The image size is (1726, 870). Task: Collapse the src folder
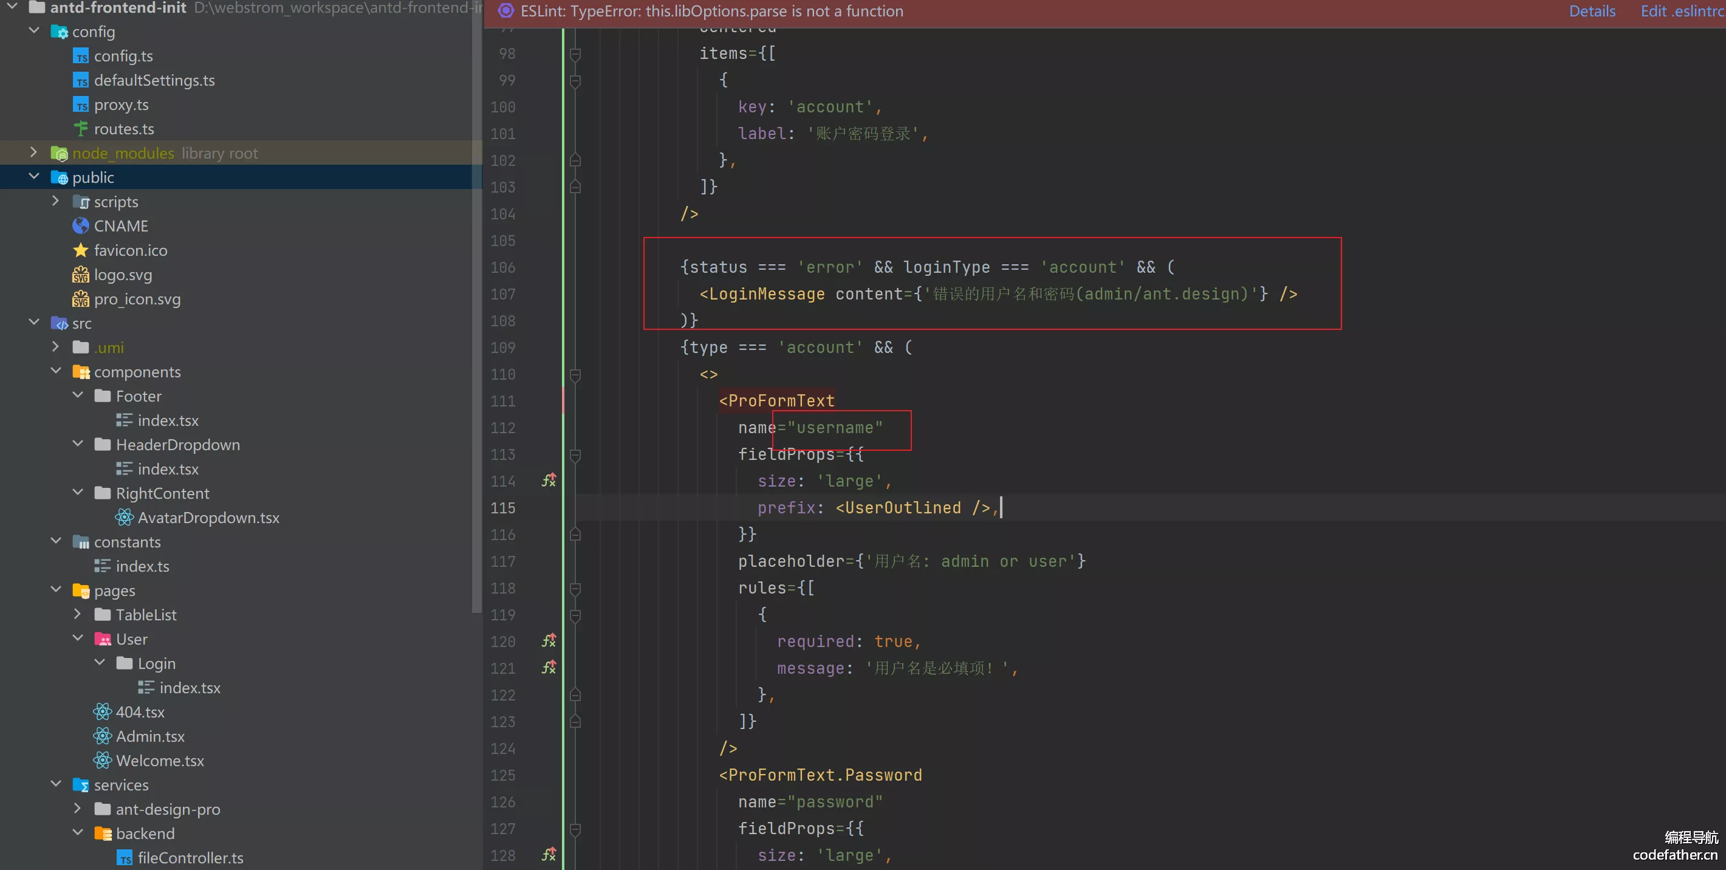click(x=34, y=323)
